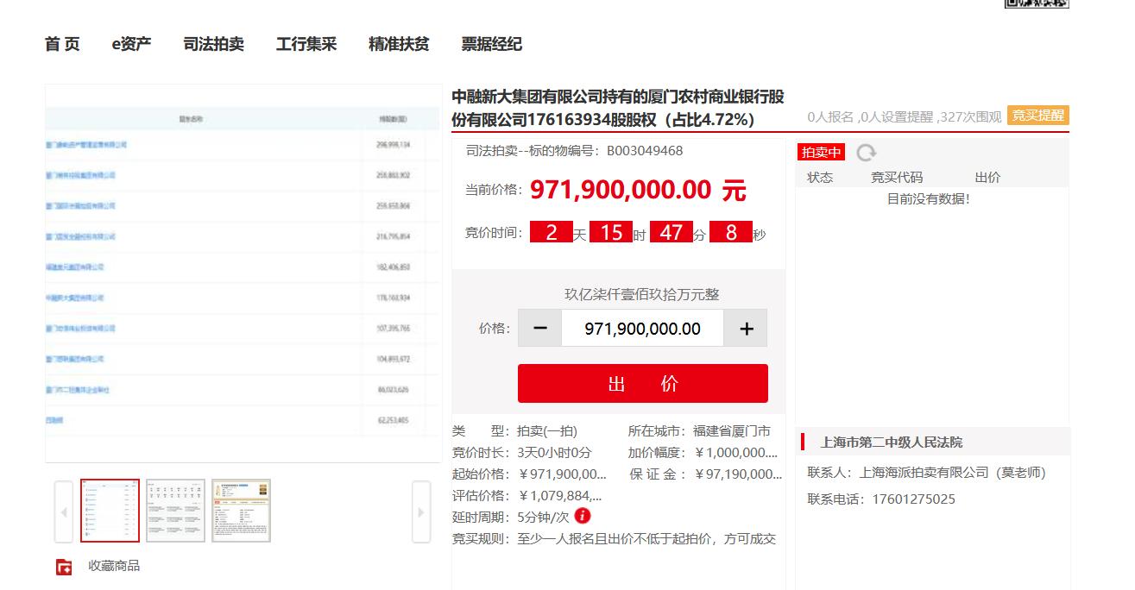This screenshot has width=1135, height=590.
Task: Submit a bid with the red 出价 button
Action: tap(643, 384)
